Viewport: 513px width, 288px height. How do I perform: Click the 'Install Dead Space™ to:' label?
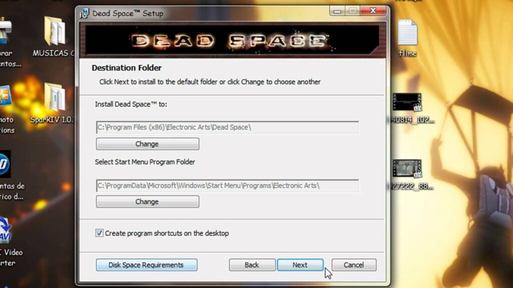[x=131, y=104]
